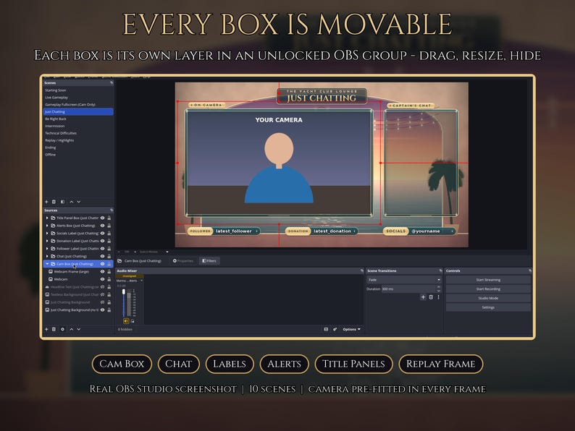Add a new scene with the Scenes plus icon

46,202
